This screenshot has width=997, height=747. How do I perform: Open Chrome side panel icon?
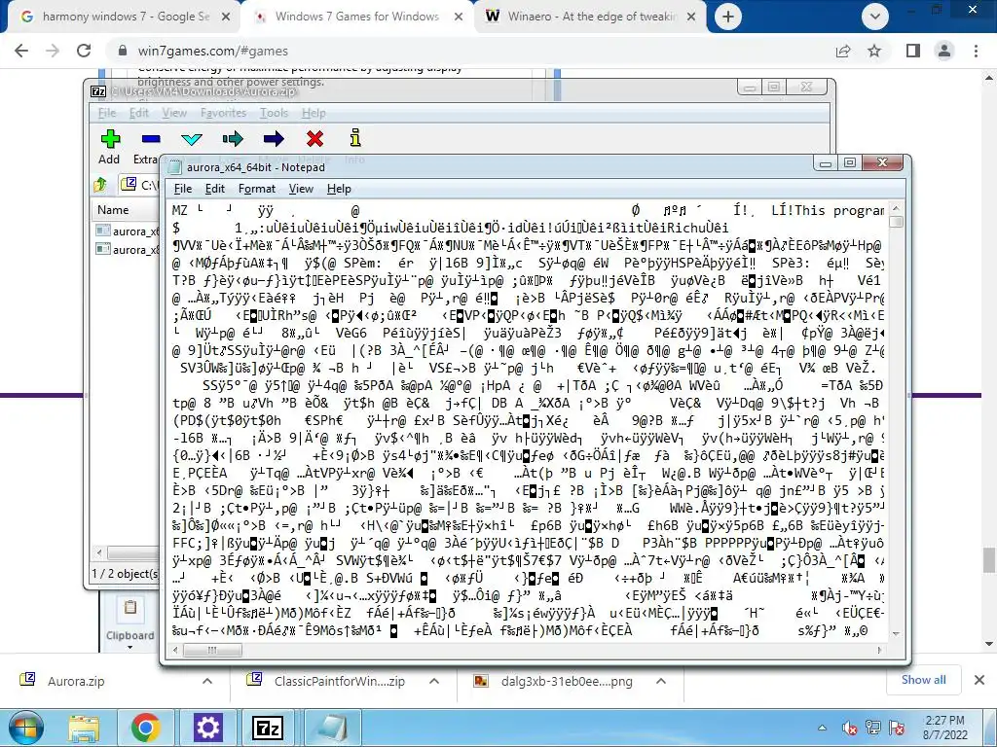(913, 51)
